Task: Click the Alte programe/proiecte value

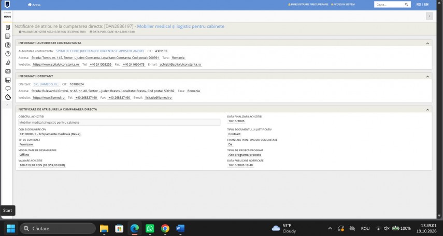Action: pos(245,155)
